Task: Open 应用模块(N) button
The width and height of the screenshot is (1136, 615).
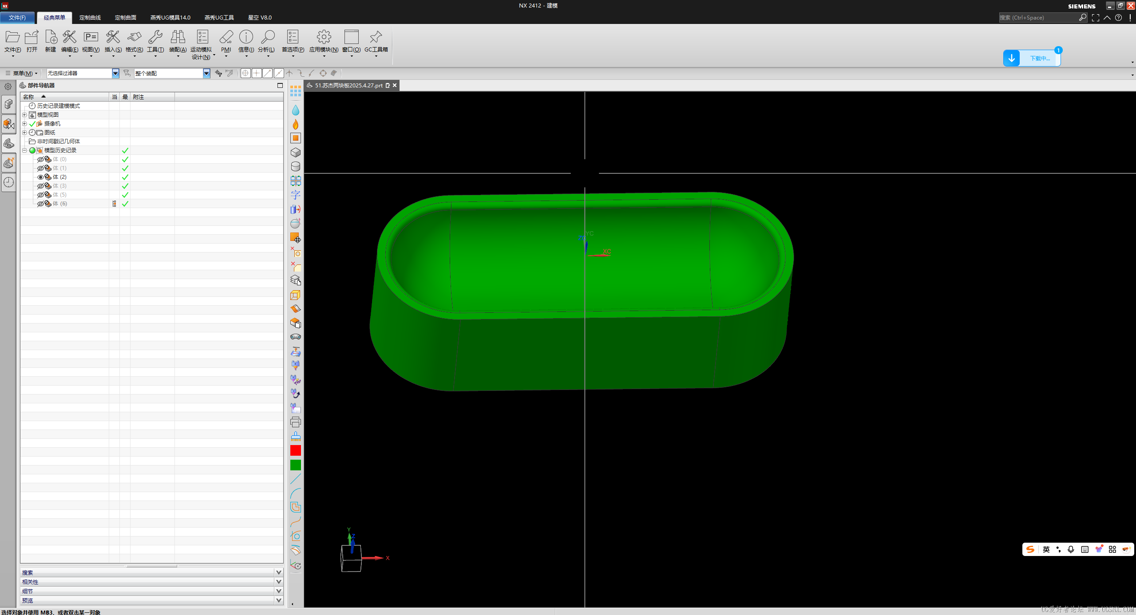Action: pyautogui.click(x=324, y=43)
